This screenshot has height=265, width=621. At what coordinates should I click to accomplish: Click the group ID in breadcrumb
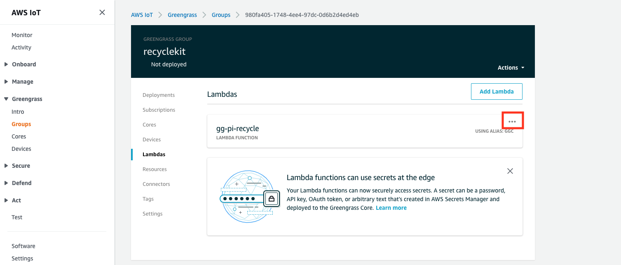tap(302, 15)
